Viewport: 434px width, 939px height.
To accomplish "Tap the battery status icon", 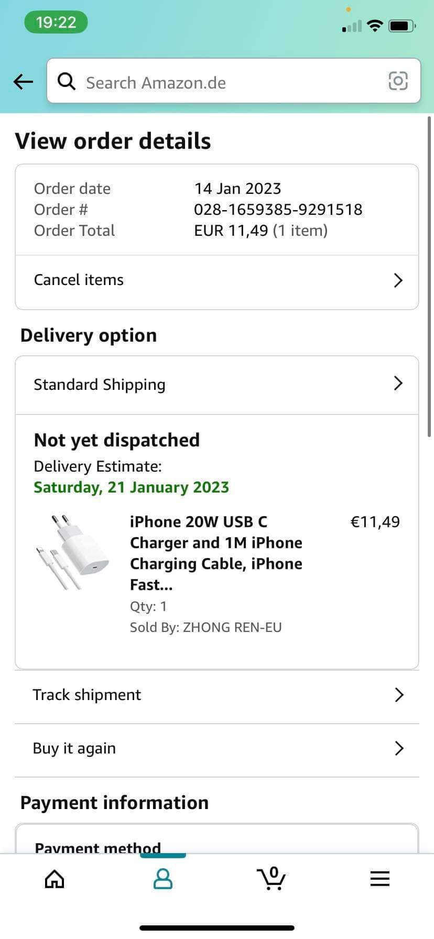I will (402, 25).
